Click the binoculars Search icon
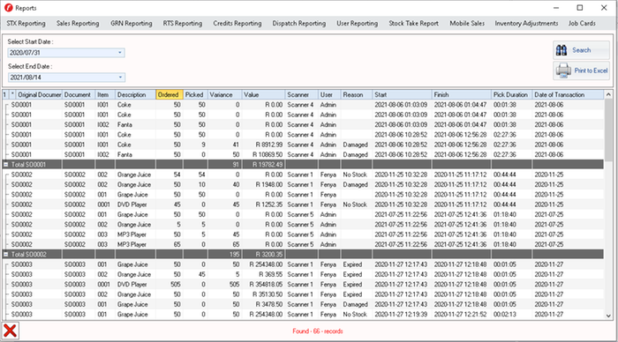The height and width of the screenshot is (342, 618). tap(561, 50)
